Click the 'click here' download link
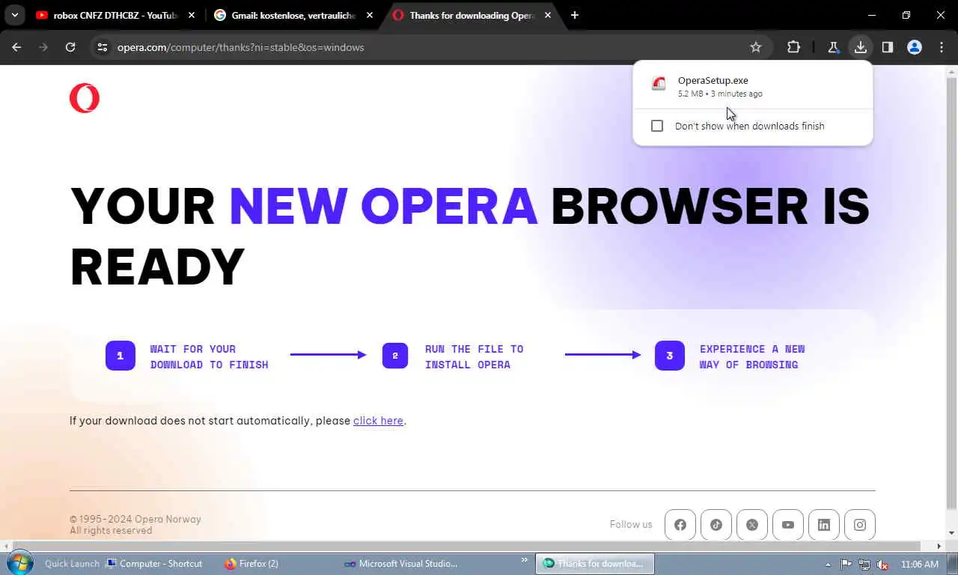 point(378,421)
